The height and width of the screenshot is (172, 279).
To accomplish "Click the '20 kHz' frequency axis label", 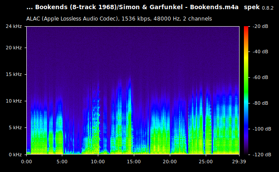I will (14, 48).
